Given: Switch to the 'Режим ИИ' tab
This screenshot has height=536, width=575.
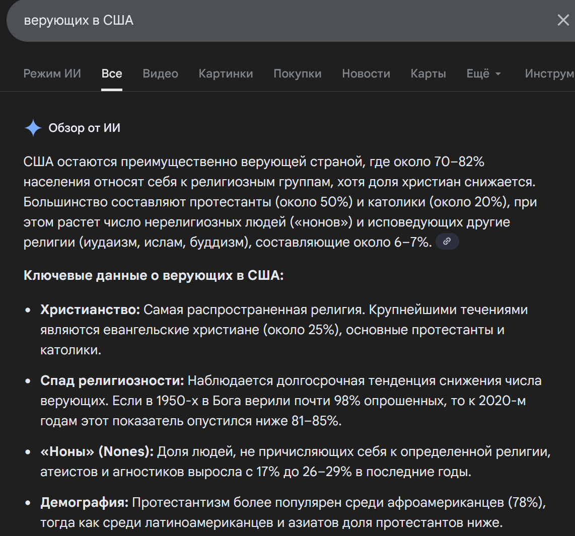Looking at the screenshot, I should point(52,73).
